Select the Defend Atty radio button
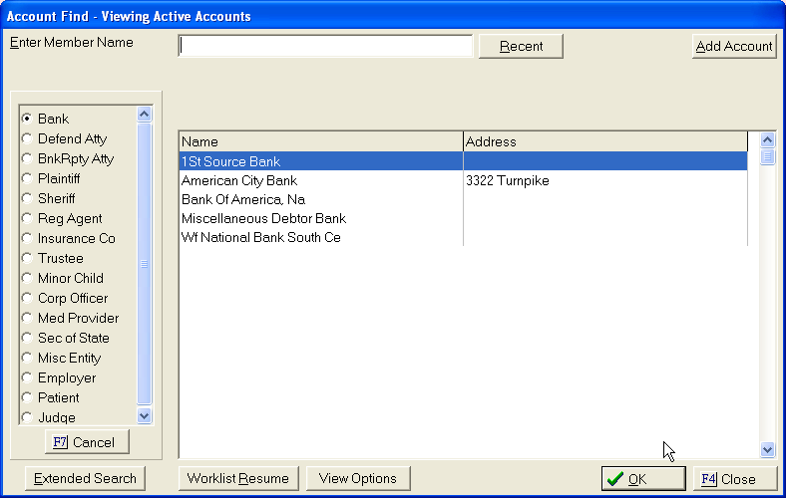 point(27,139)
